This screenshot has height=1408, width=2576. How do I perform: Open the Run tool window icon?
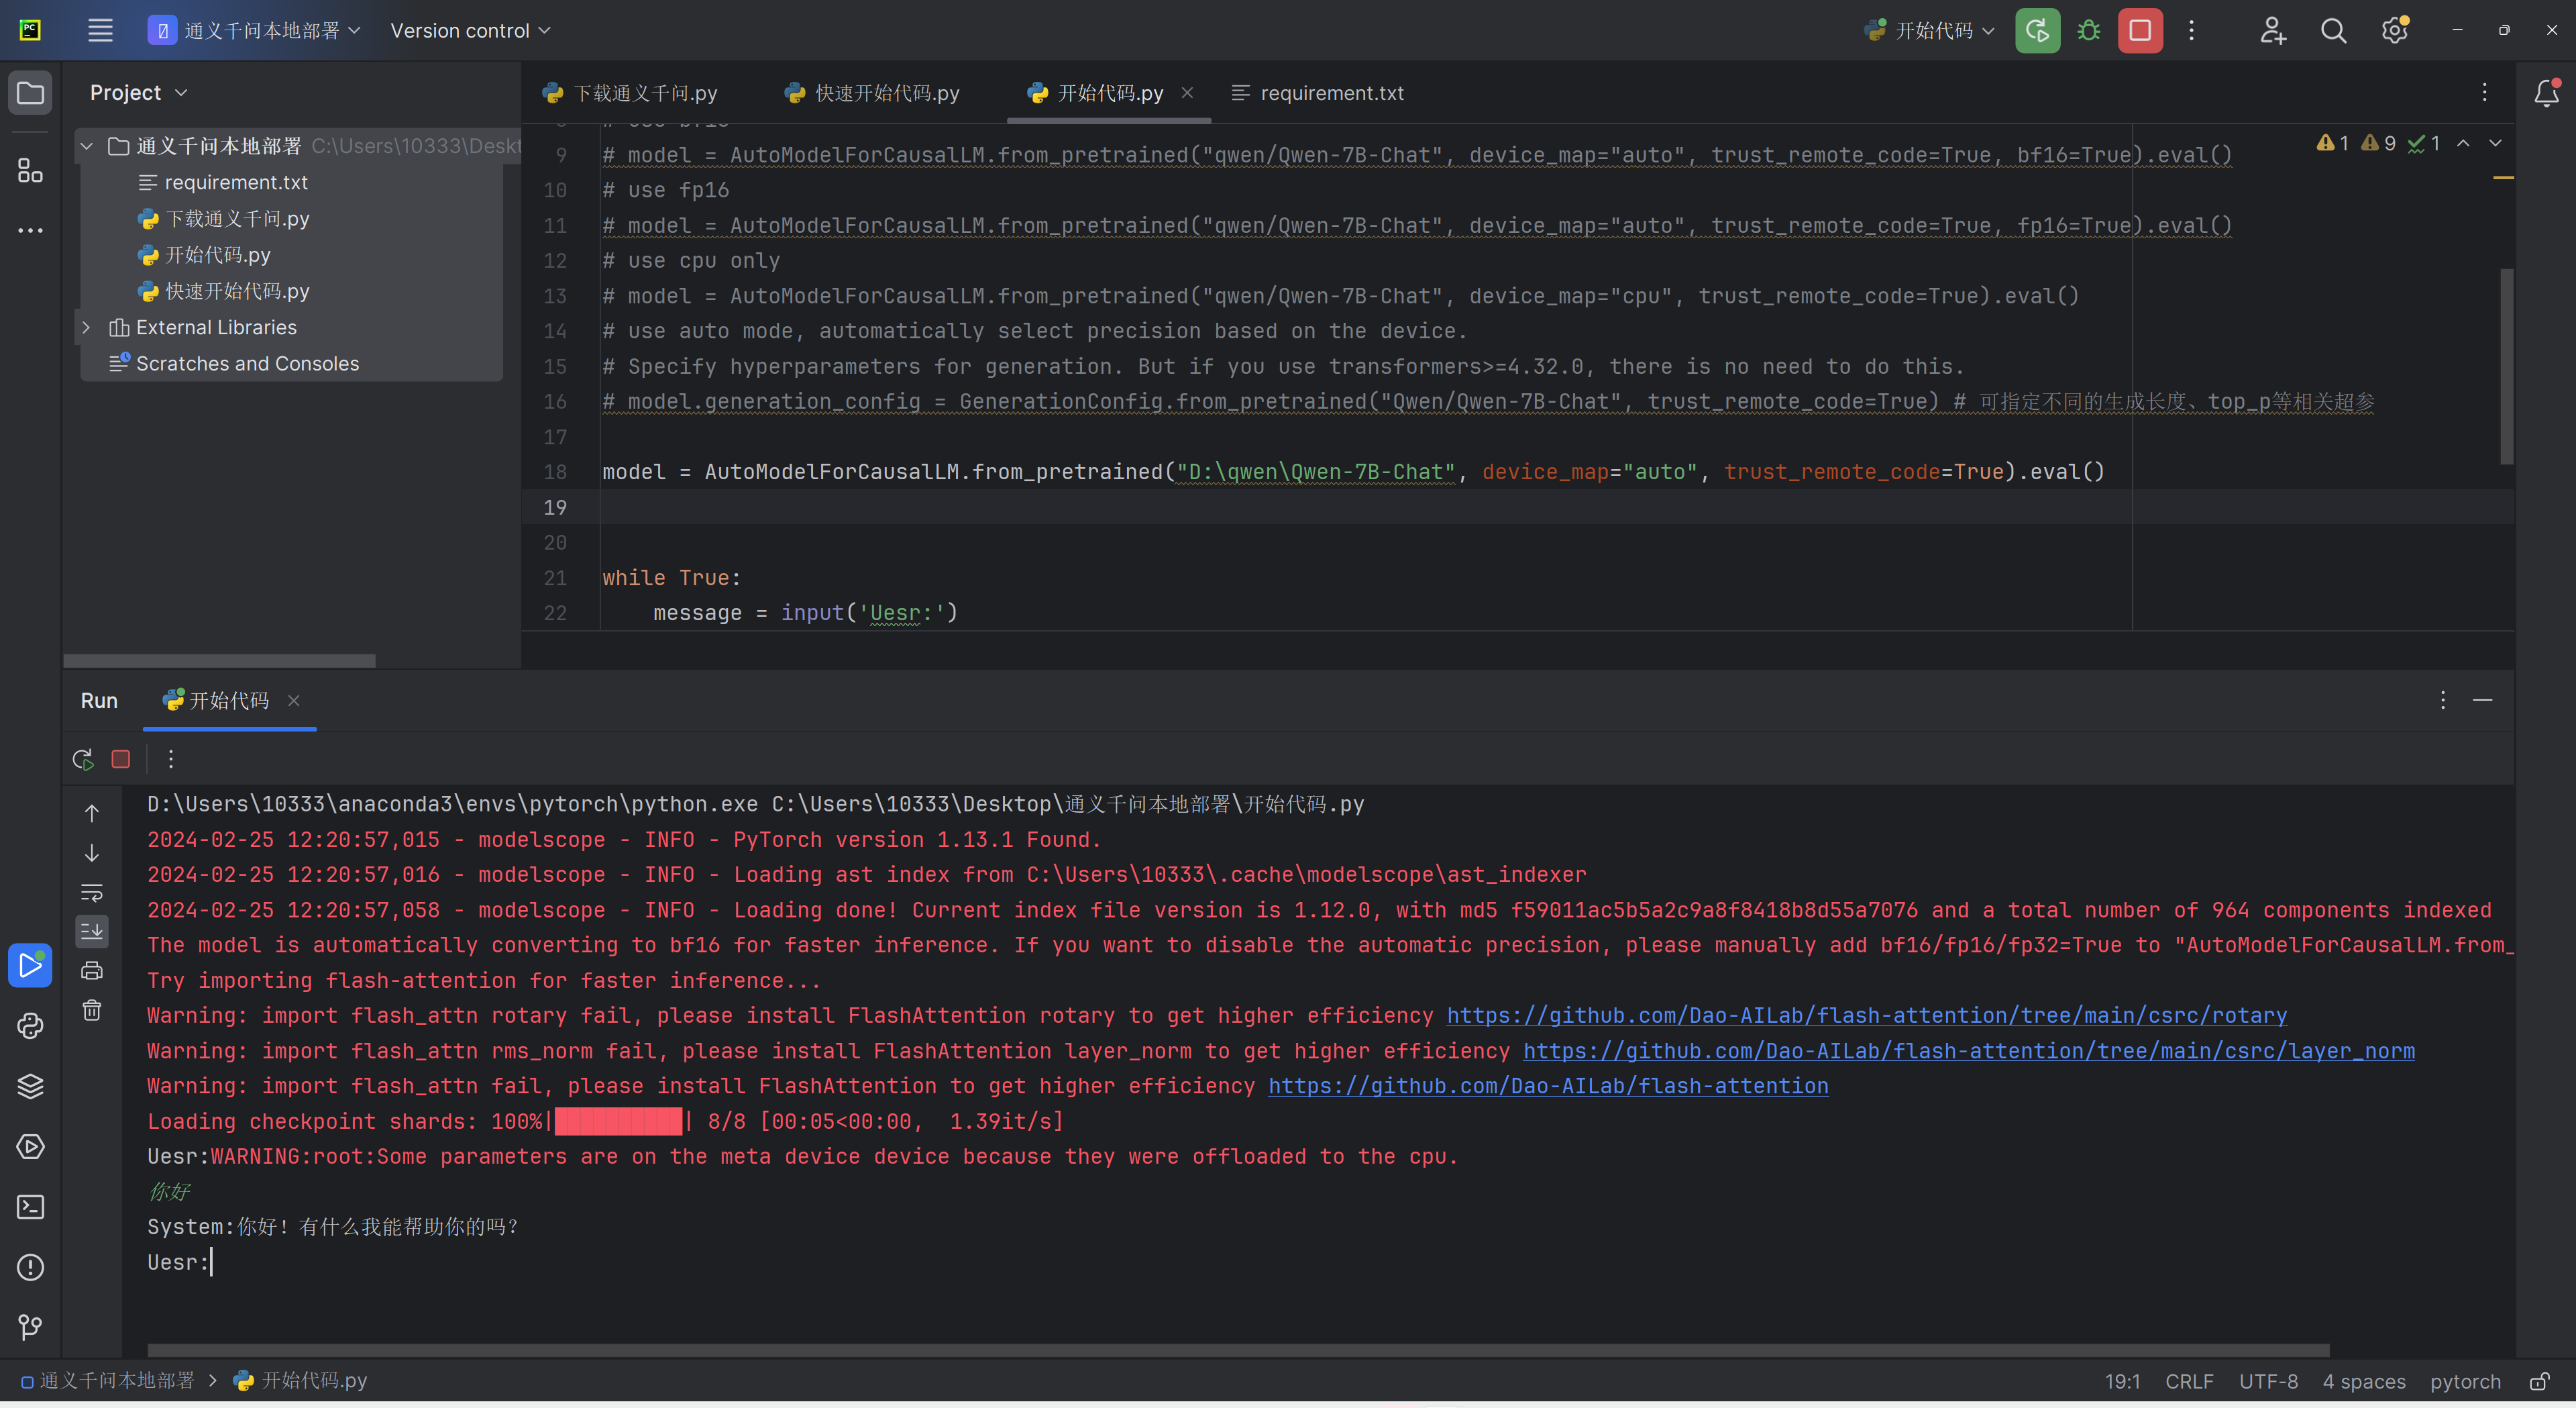[x=30, y=966]
